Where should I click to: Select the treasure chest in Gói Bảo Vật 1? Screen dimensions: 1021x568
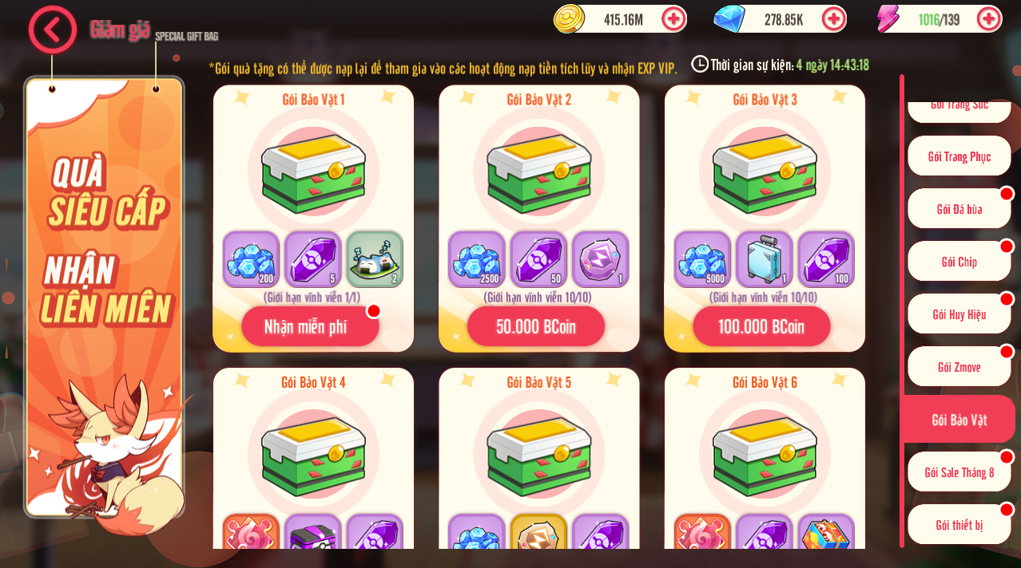(x=313, y=170)
